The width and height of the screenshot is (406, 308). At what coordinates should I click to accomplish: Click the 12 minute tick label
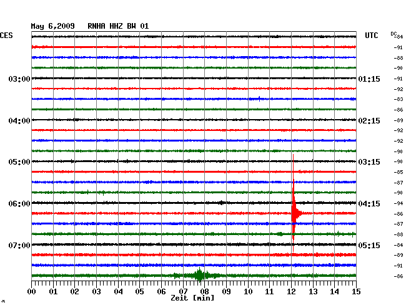pos(292,291)
